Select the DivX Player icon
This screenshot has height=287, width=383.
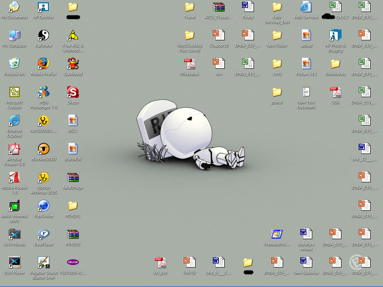[14, 263]
